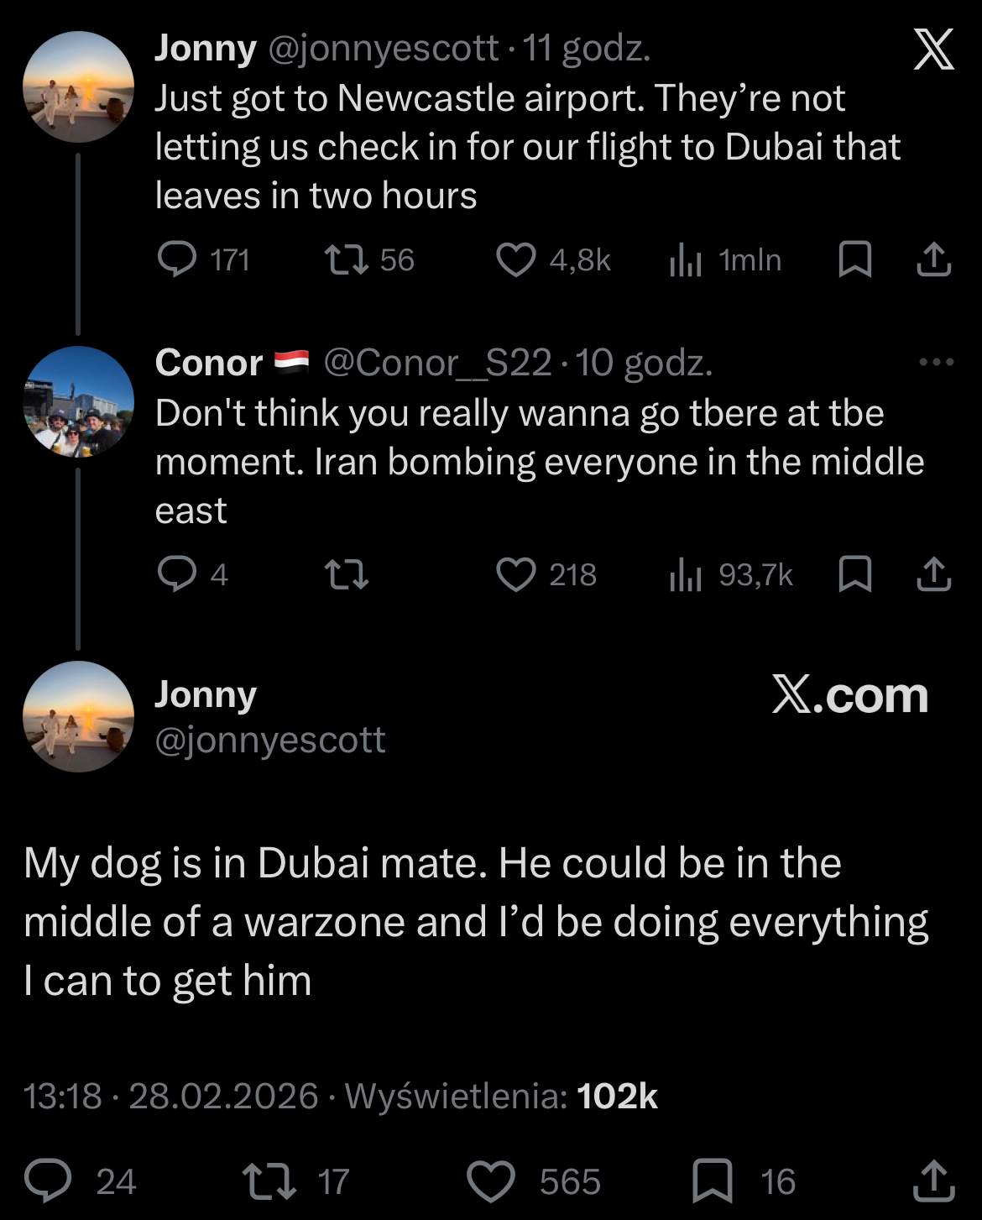
Task: Open the 13:18 · 28.02.2026 timestamp
Action: 170,1096
